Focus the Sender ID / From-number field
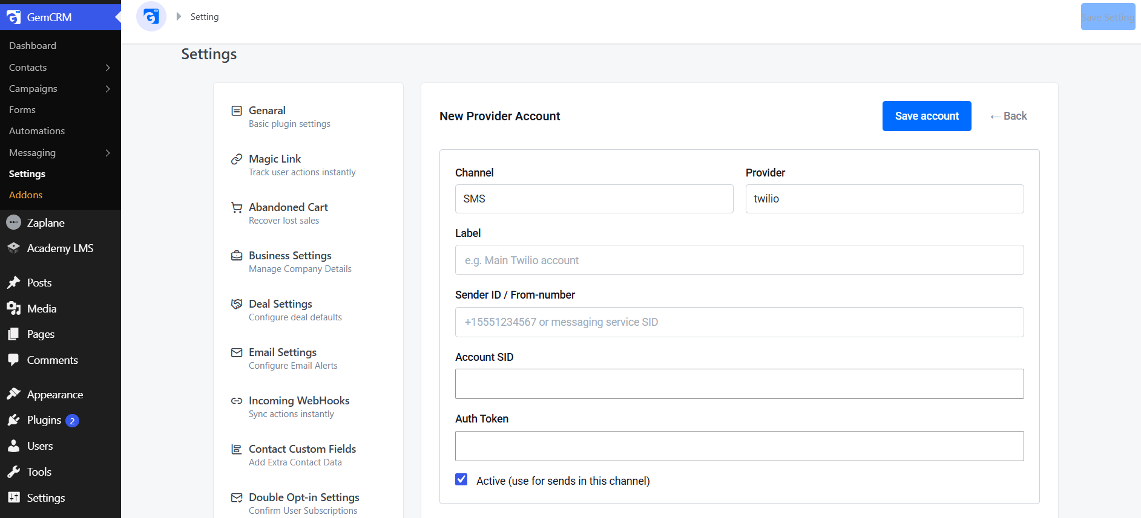 tap(739, 322)
